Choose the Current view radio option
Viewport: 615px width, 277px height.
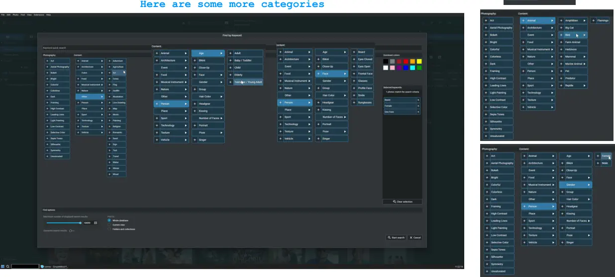coord(109,225)
